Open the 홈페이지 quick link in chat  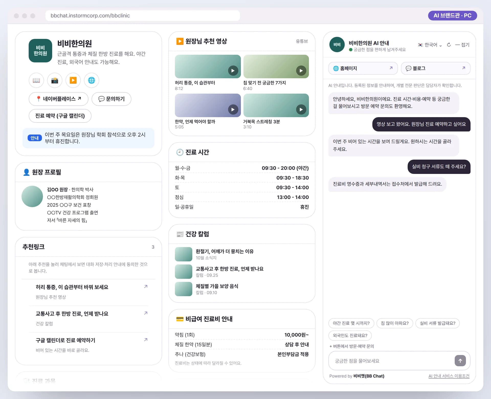[x=363, y=68]
